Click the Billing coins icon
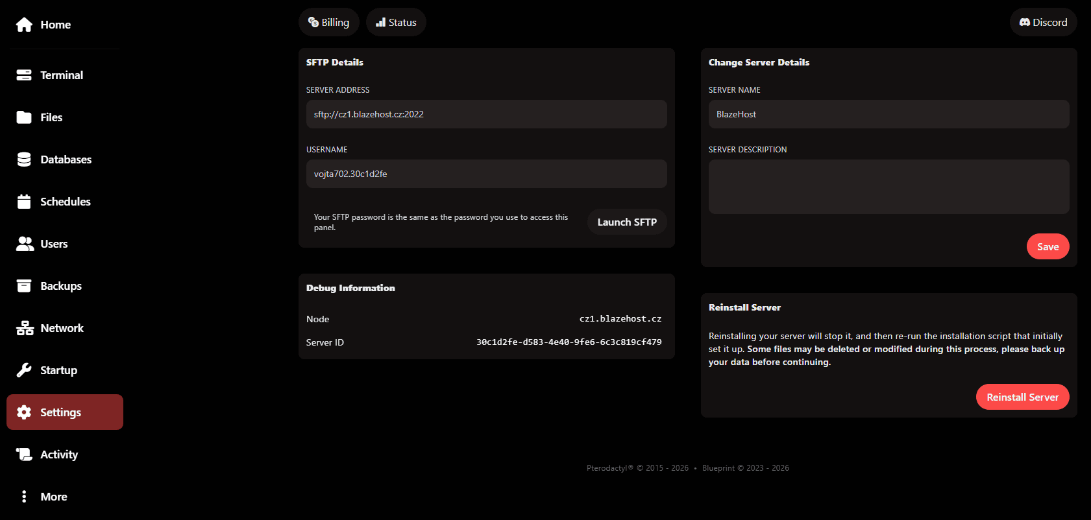1091x520 pixels. pyautogui.click(x=313, y=22)
